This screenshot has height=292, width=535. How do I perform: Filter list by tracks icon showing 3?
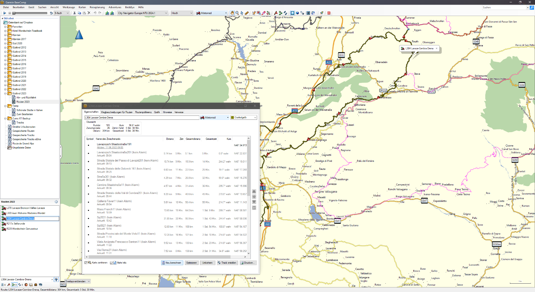tap(20, 285)
